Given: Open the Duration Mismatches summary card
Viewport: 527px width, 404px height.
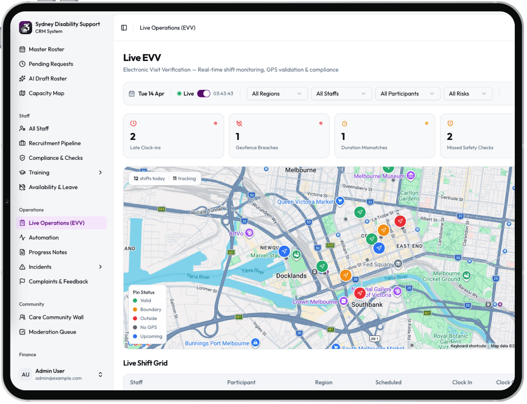Looking at the screenshot, I should point(385,136).
